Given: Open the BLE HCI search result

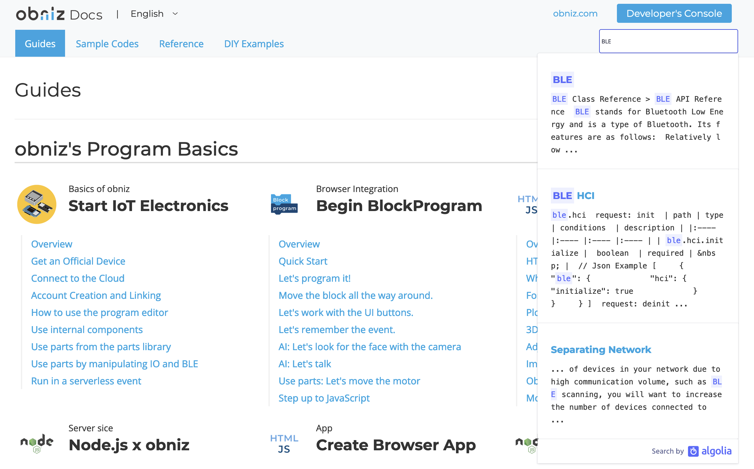Looking at the screenshot, I should point(573,196).
